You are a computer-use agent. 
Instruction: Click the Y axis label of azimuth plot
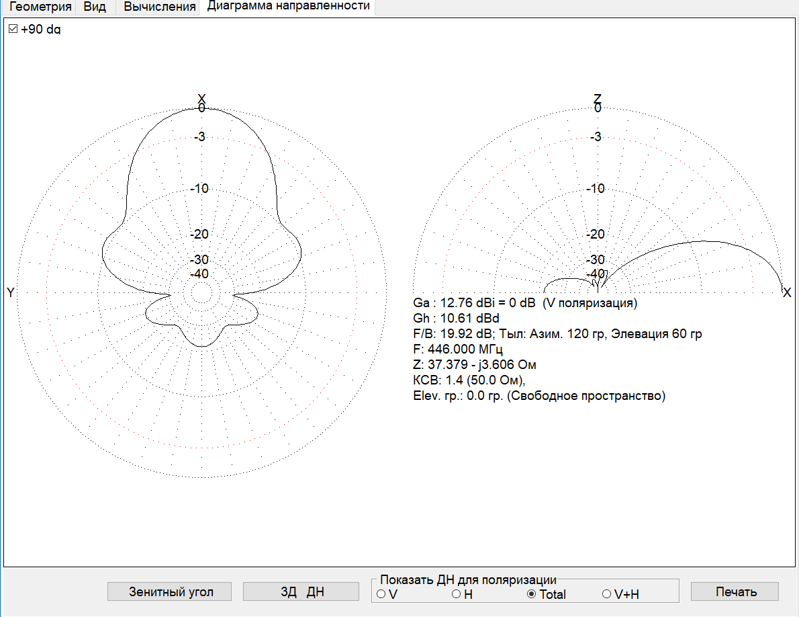point(11,292)
